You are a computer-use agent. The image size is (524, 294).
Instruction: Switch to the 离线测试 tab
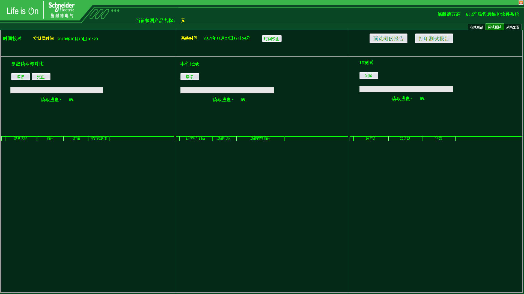(495, 27)
